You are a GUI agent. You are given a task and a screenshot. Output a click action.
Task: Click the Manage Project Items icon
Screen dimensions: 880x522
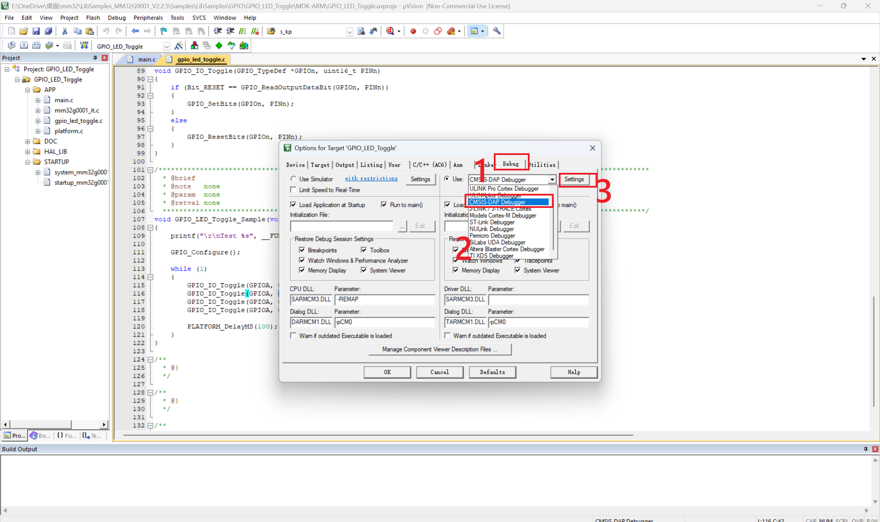pyautogui.click(x=194, y=46)
